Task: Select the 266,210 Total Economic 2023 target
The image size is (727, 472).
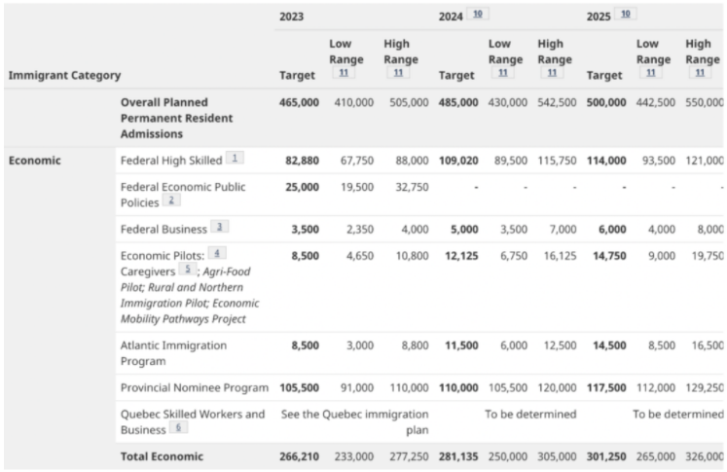Action: click(x=299, y=456)
